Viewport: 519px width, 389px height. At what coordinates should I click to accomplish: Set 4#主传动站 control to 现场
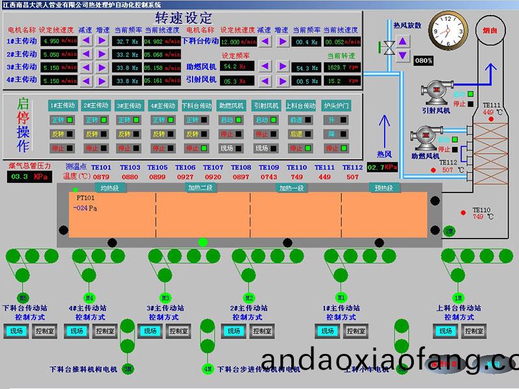click(77, 331)
